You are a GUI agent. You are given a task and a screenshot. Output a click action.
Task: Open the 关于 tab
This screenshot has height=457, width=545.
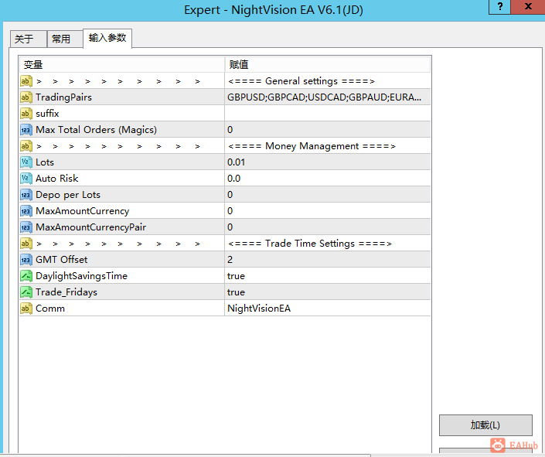coord(28,39)
